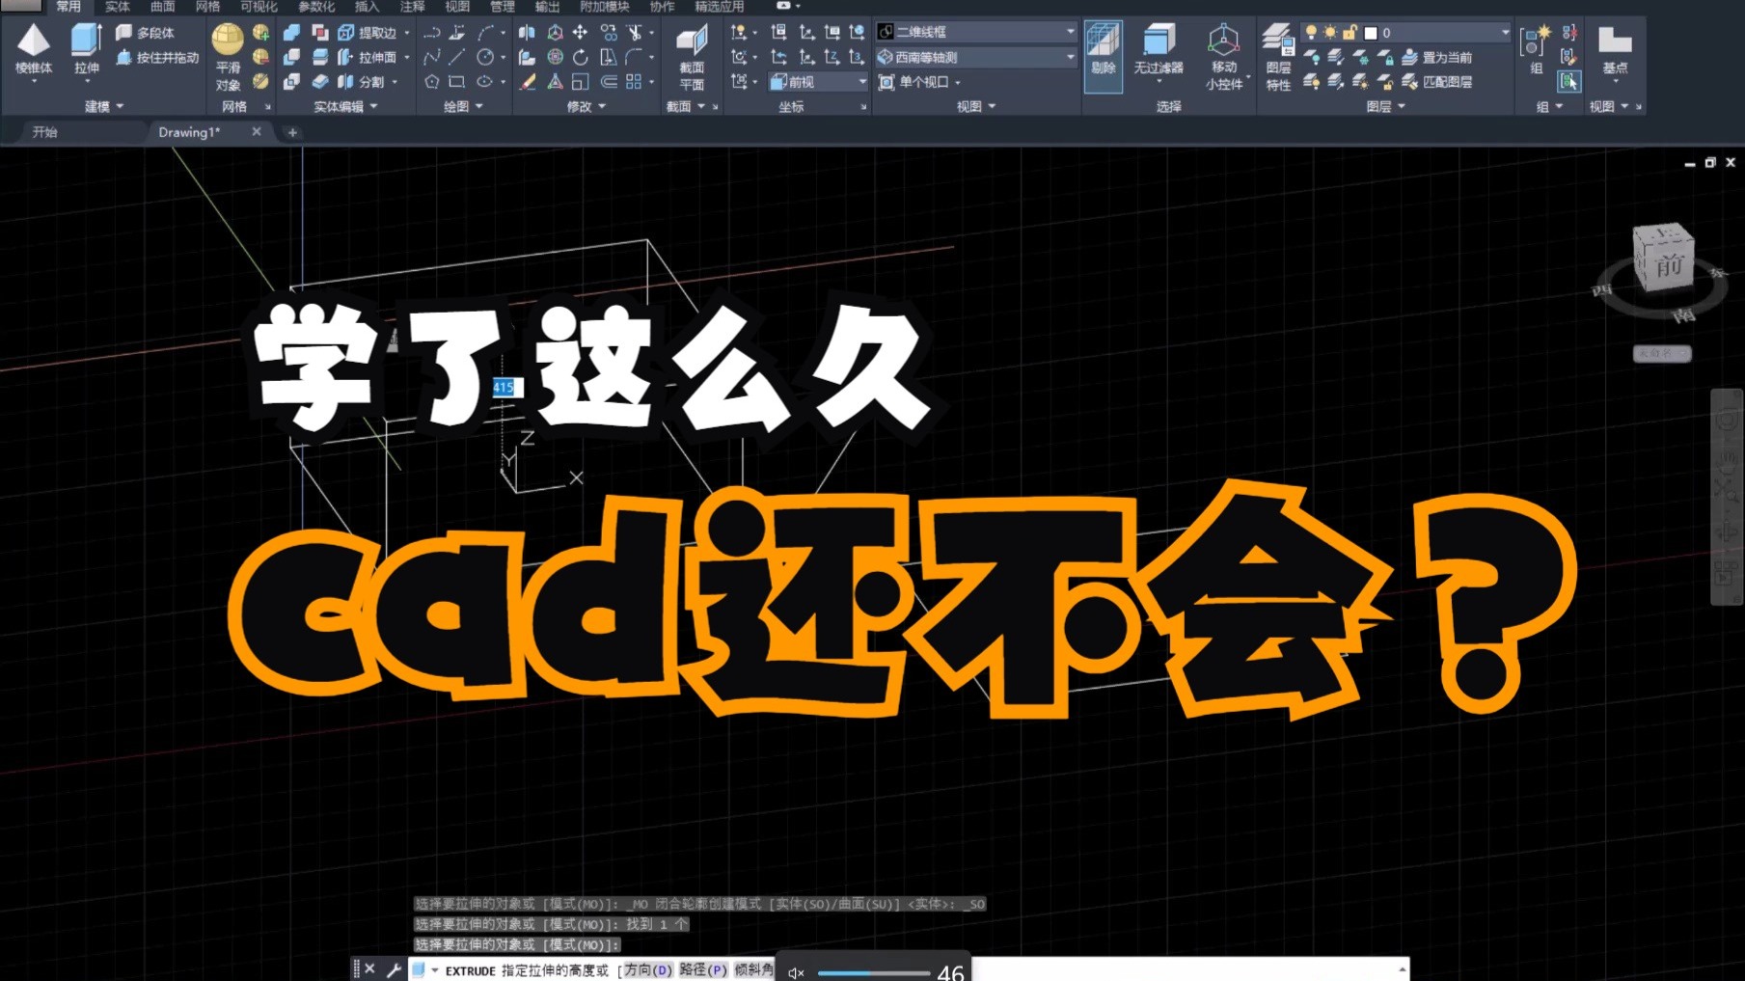Click the 移动小控件 move gizmo
The width and height of the screenshot is (1745, 981).
coord(1223,58)
